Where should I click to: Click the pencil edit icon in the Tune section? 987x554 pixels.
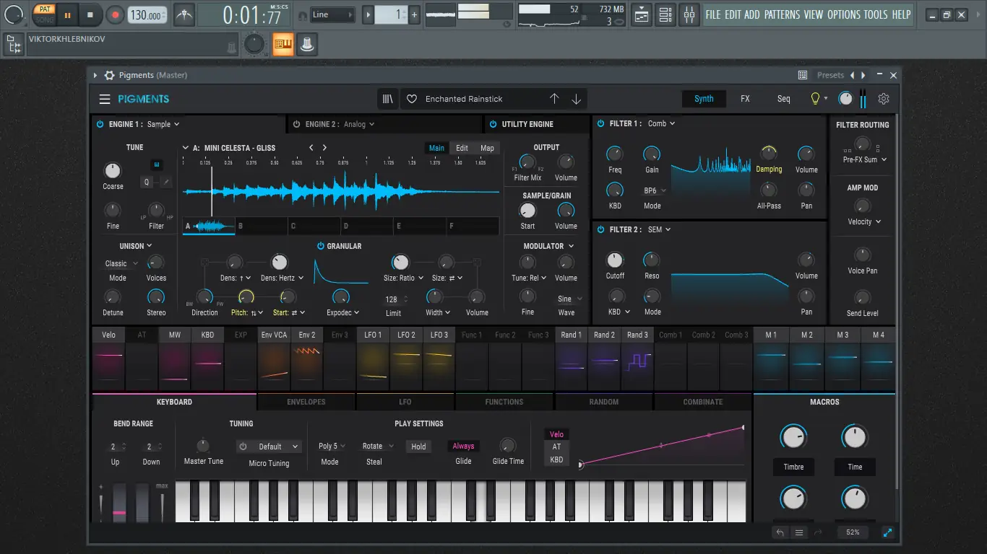point(166,183)
